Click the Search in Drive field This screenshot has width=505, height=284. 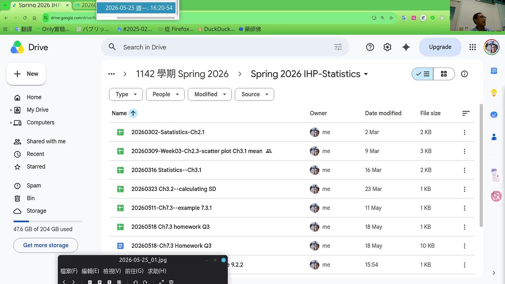pos(225,47)
